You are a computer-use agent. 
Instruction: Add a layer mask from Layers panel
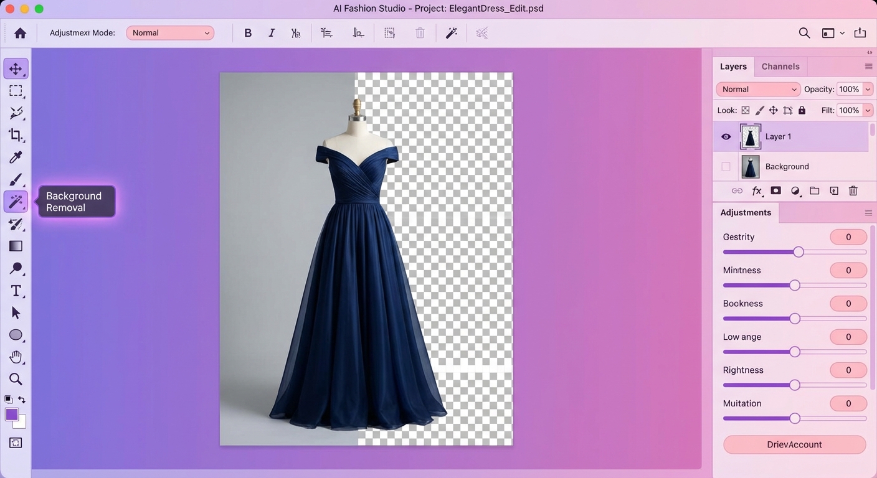pos(775,191)
